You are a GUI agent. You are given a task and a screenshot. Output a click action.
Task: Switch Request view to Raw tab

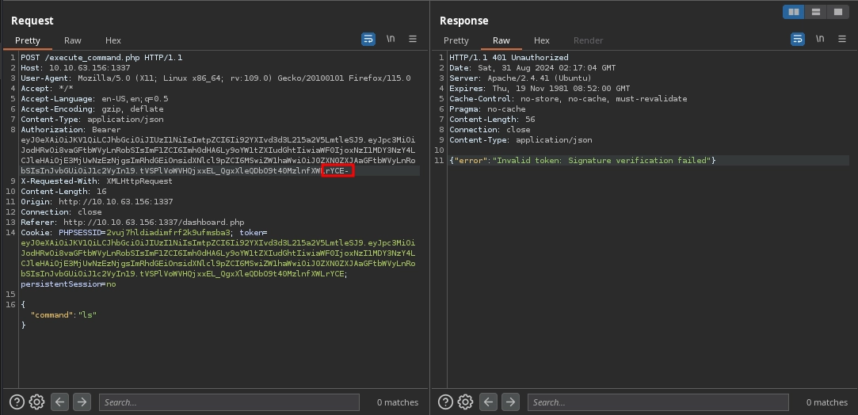[72, 40]
